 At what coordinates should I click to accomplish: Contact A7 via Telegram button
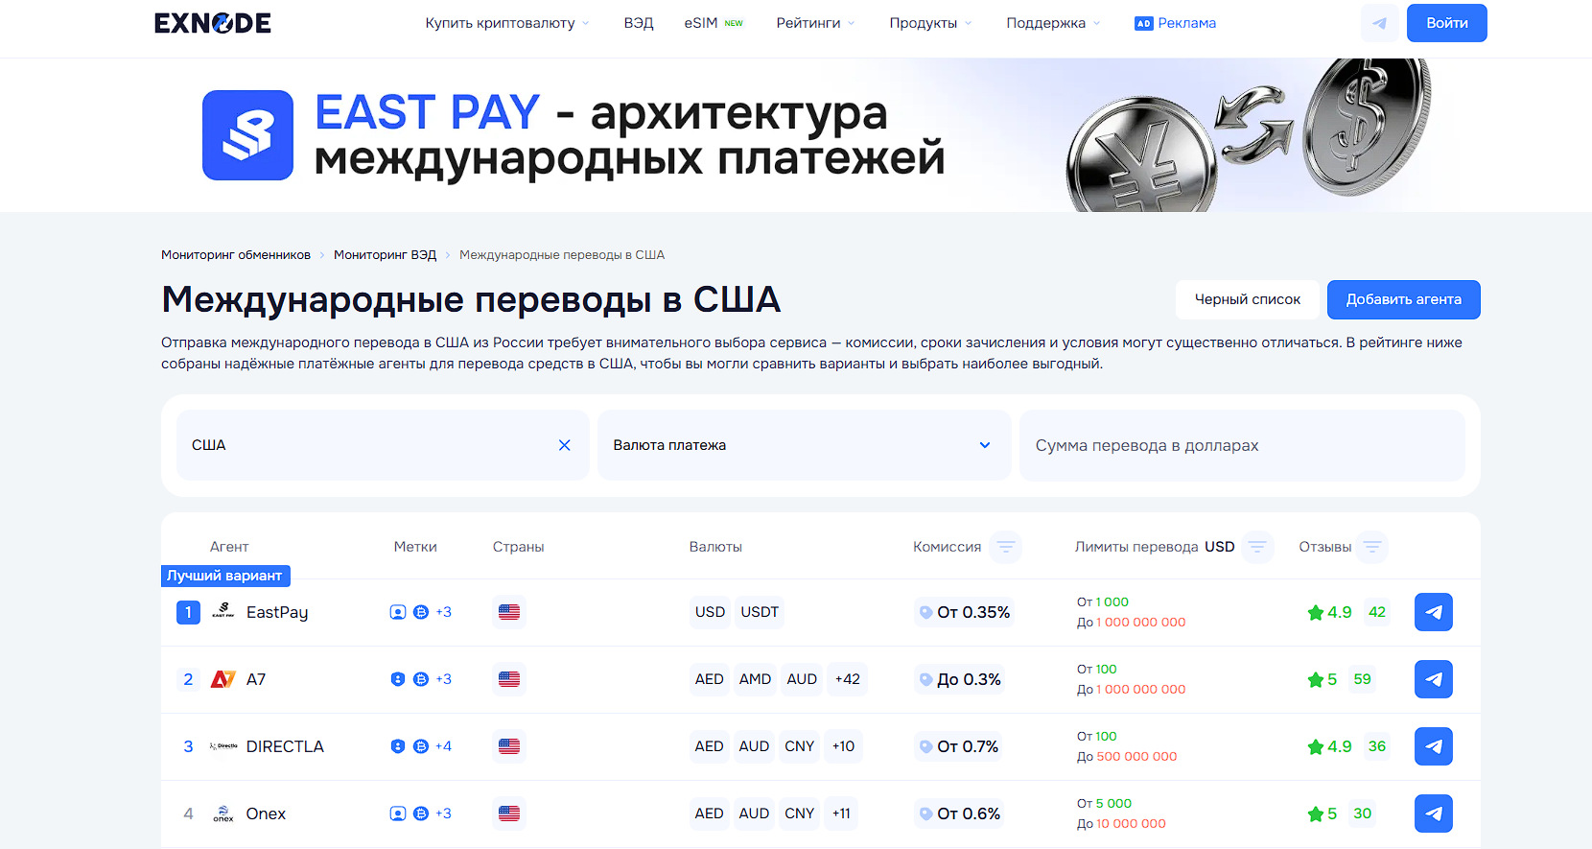[1434, 679]
